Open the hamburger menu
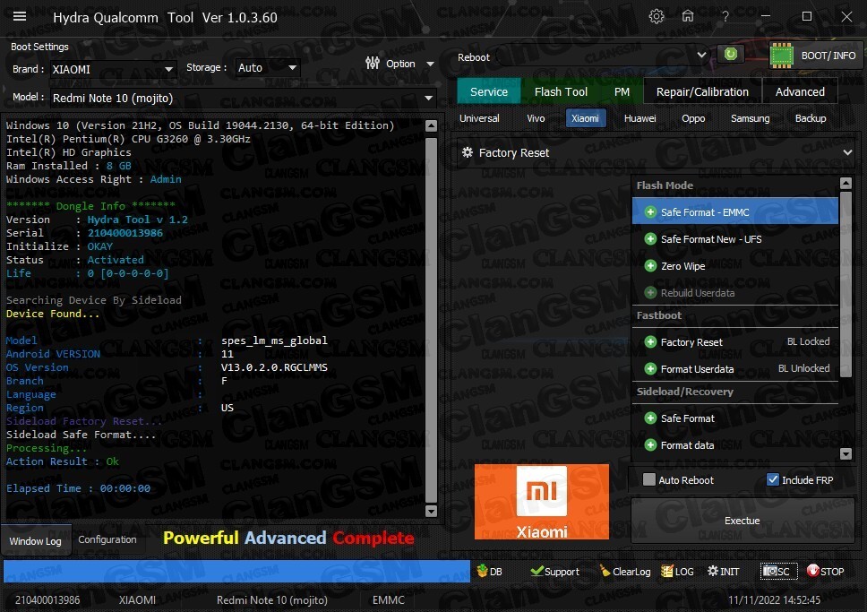 [x=20, y=17]
